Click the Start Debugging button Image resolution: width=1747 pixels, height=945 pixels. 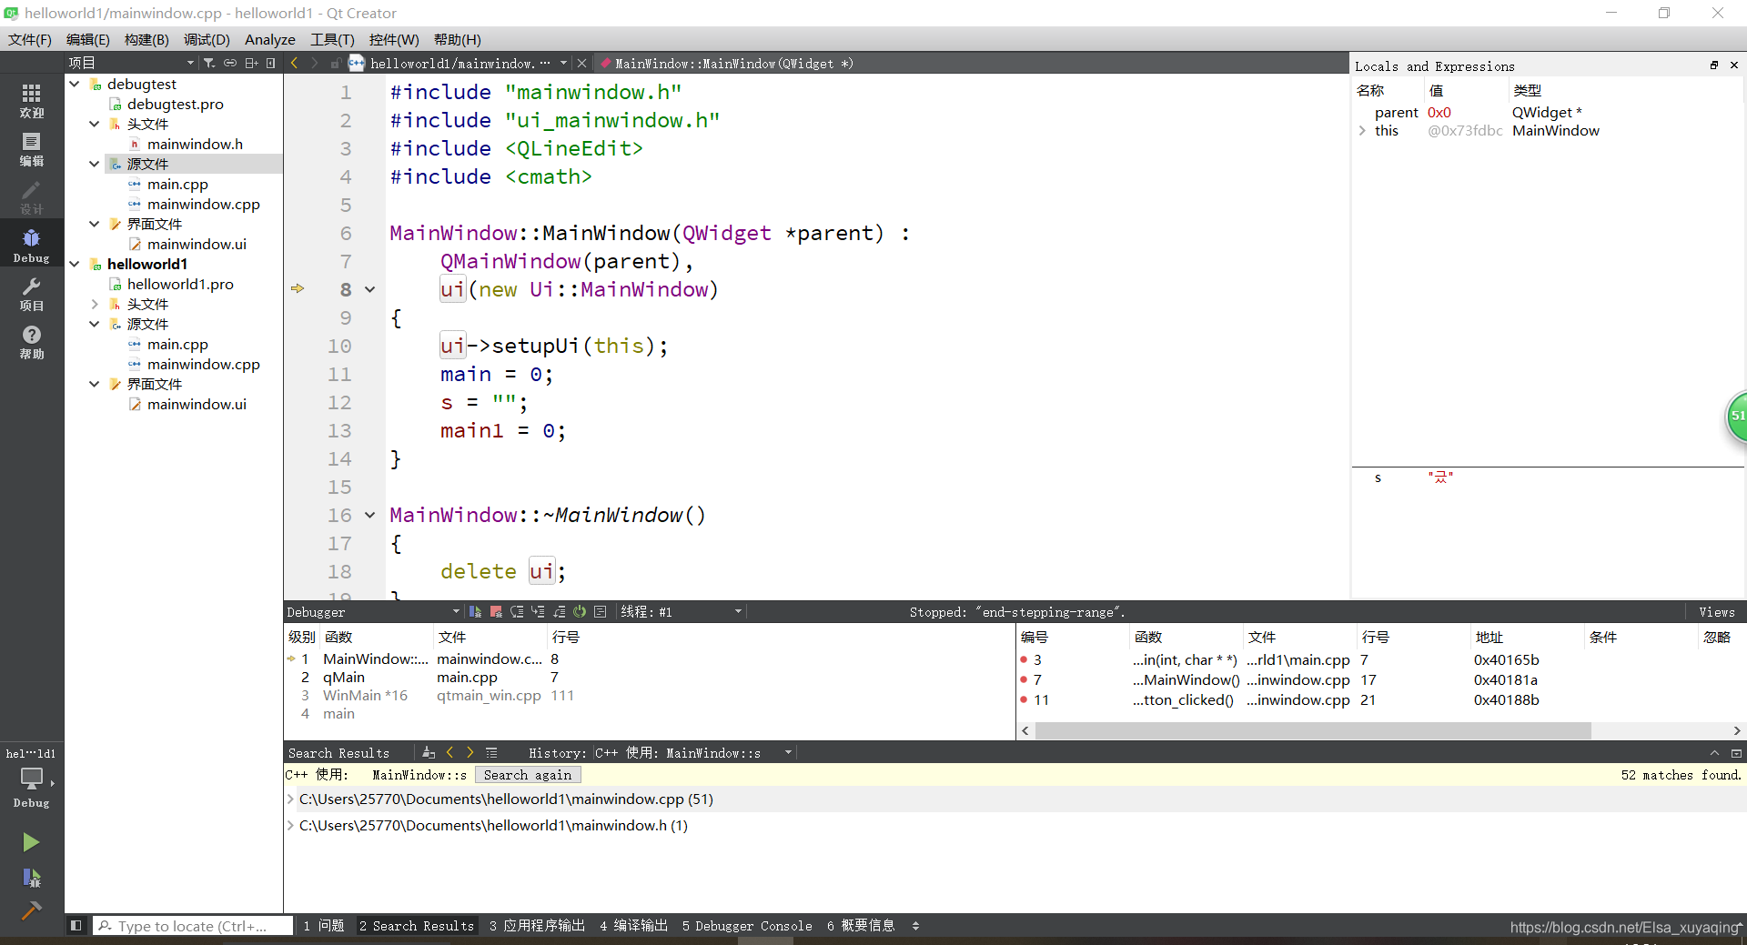pyautogui.click(x=31, y=878)
